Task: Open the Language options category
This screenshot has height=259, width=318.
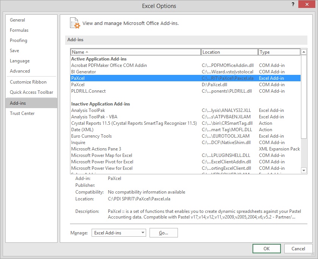Action: click(x=31, y=61)
